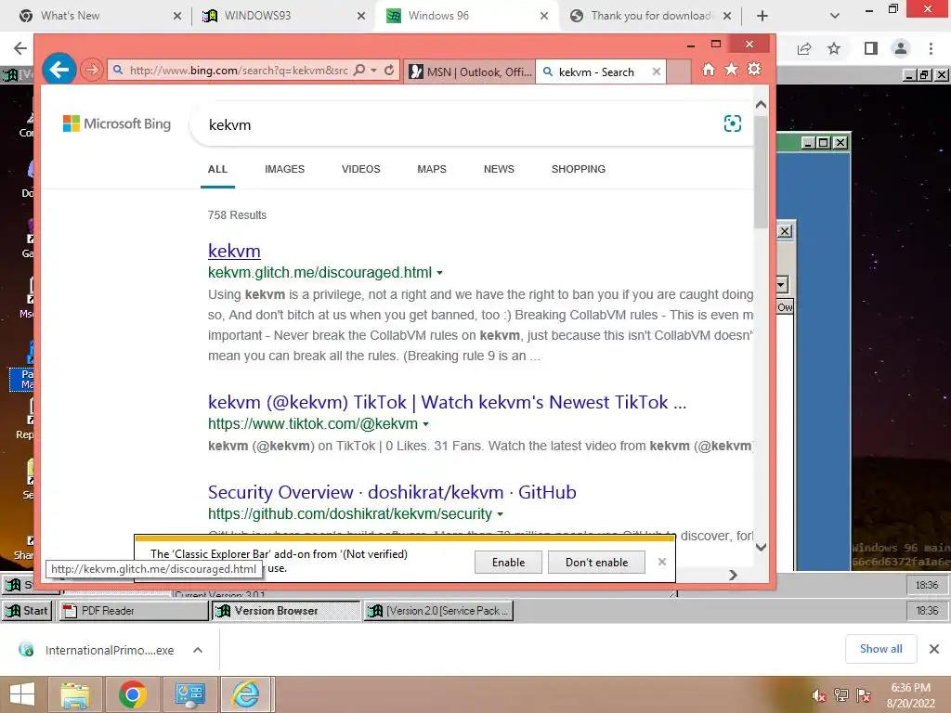
Task: Expand dropdown next to tiktok.com/@kekvm URL
Action: click(x=425, y=424)
